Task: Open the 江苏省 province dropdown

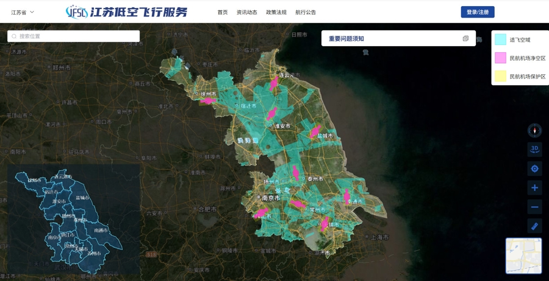Action: pos(23,12)
